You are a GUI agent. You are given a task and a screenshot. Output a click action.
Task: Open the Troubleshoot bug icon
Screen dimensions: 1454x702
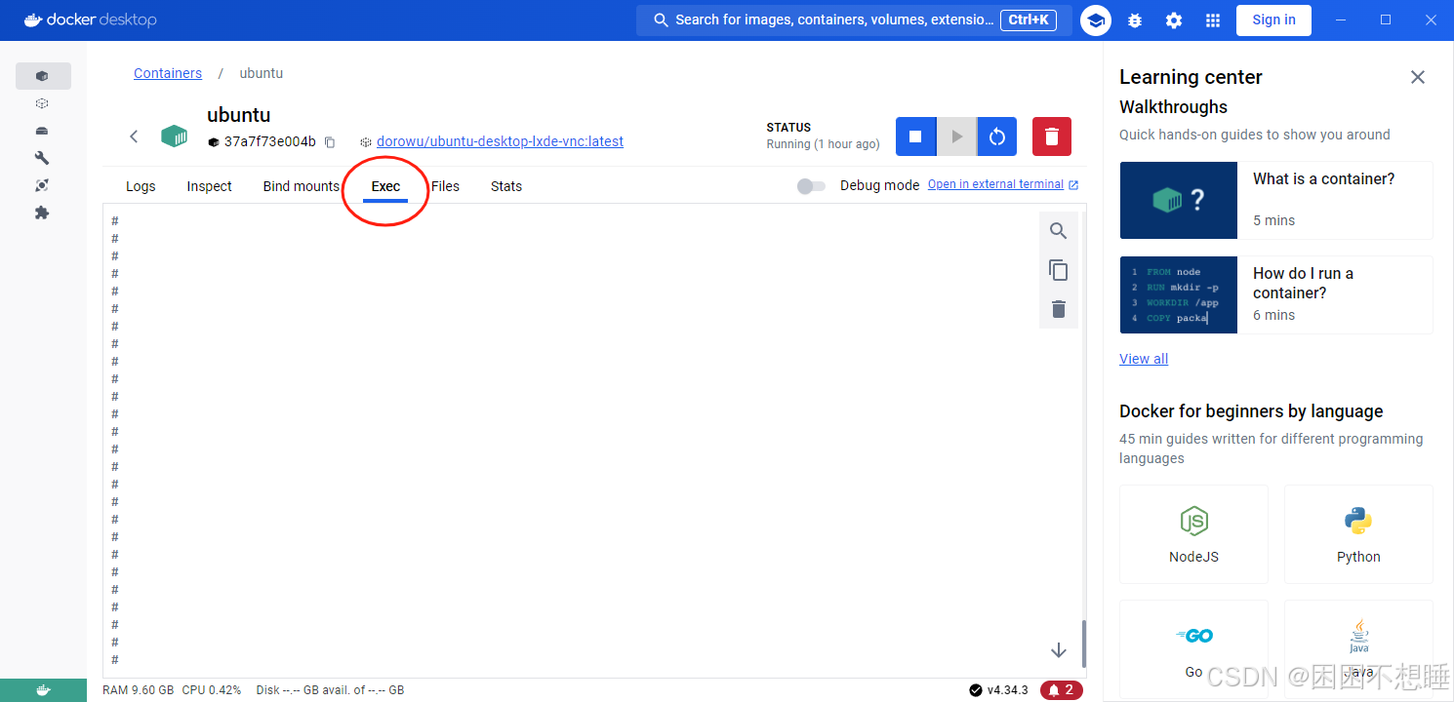(1135, 20)
